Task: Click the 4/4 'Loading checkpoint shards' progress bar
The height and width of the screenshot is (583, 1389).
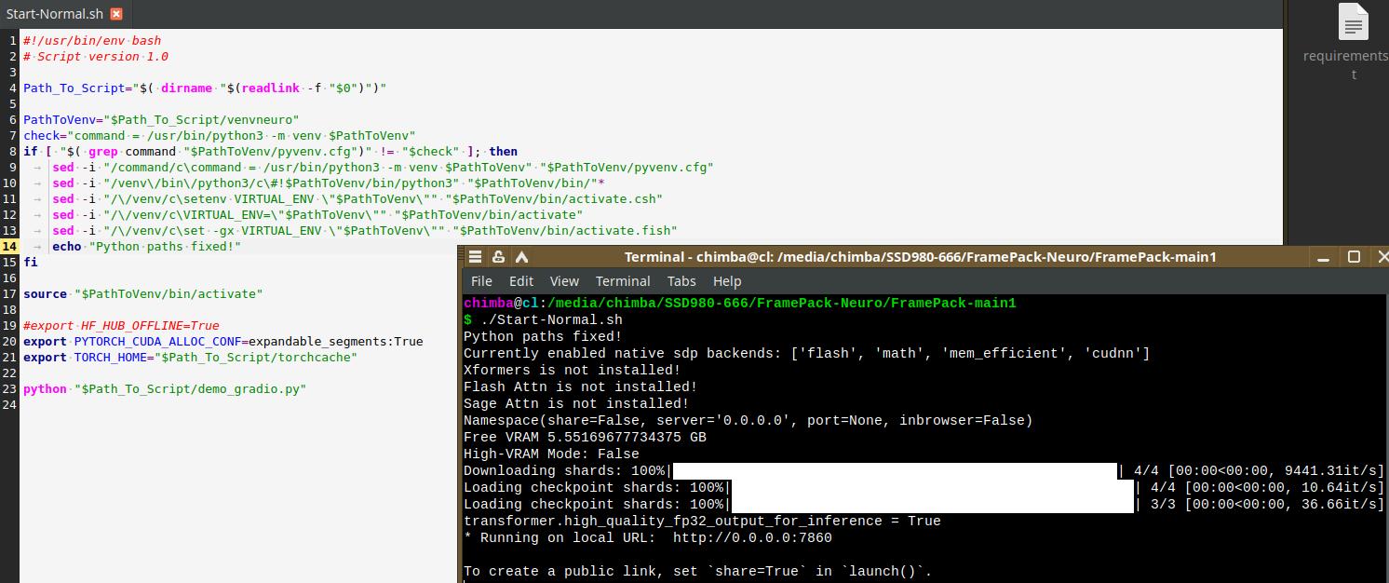Action: pos(933,488)
